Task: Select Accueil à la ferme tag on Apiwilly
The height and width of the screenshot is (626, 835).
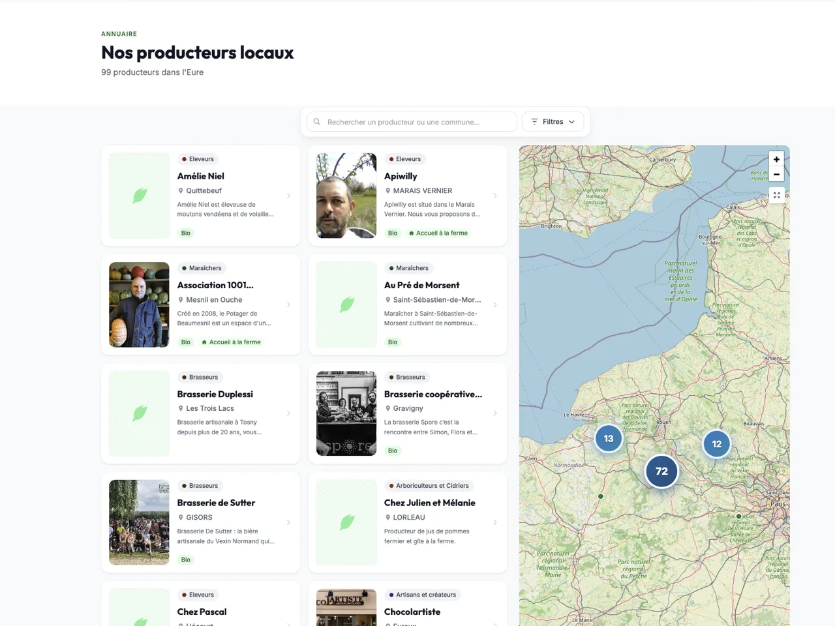Action: tap(438, 233)
